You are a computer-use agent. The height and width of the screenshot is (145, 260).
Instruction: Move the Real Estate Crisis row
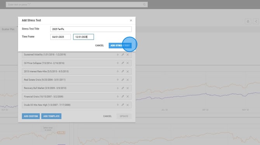pos(118,80)
